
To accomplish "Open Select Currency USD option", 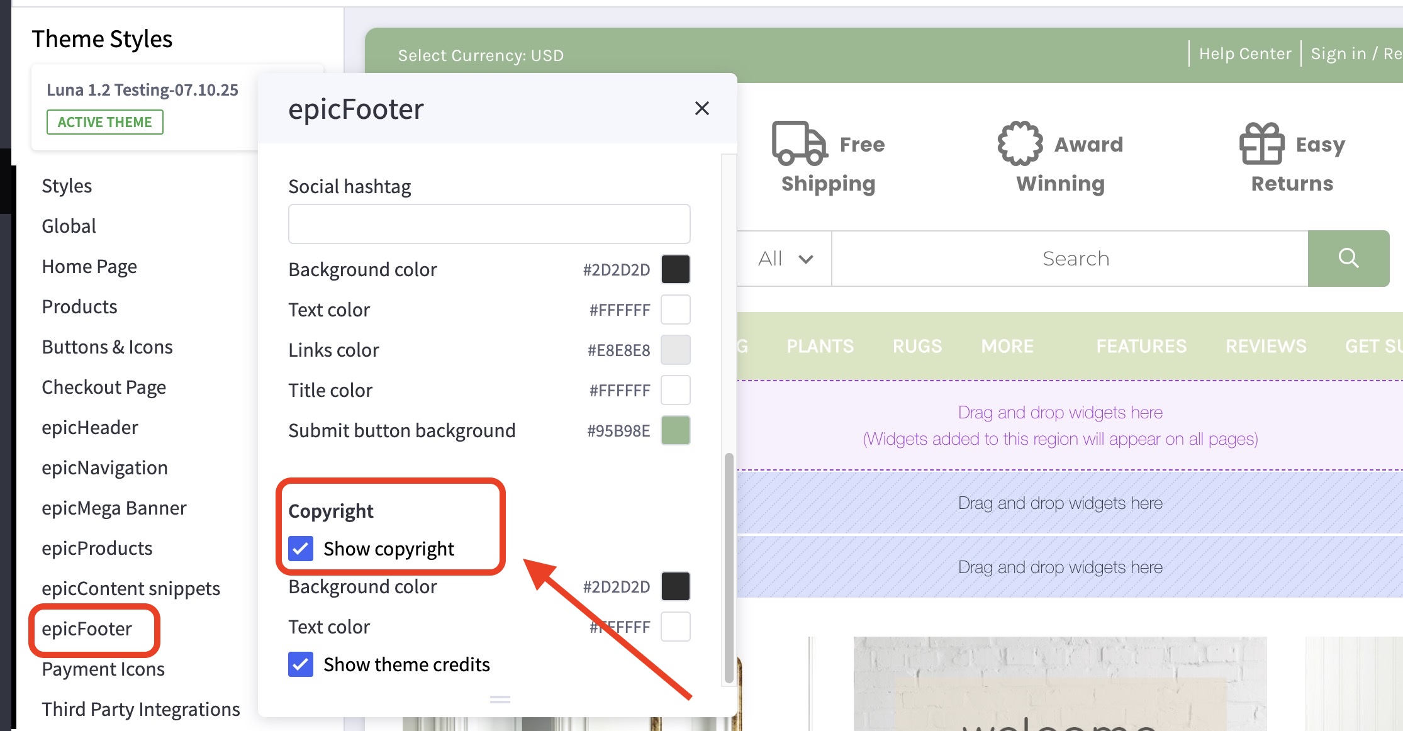I will tap(481, 55).
